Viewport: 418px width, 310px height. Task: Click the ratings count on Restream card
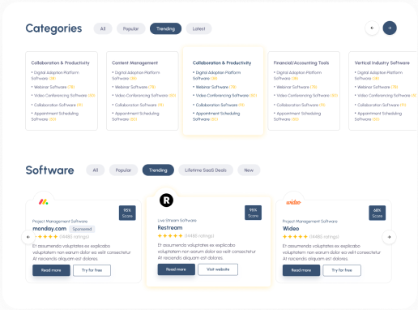(x=199, y=236)
